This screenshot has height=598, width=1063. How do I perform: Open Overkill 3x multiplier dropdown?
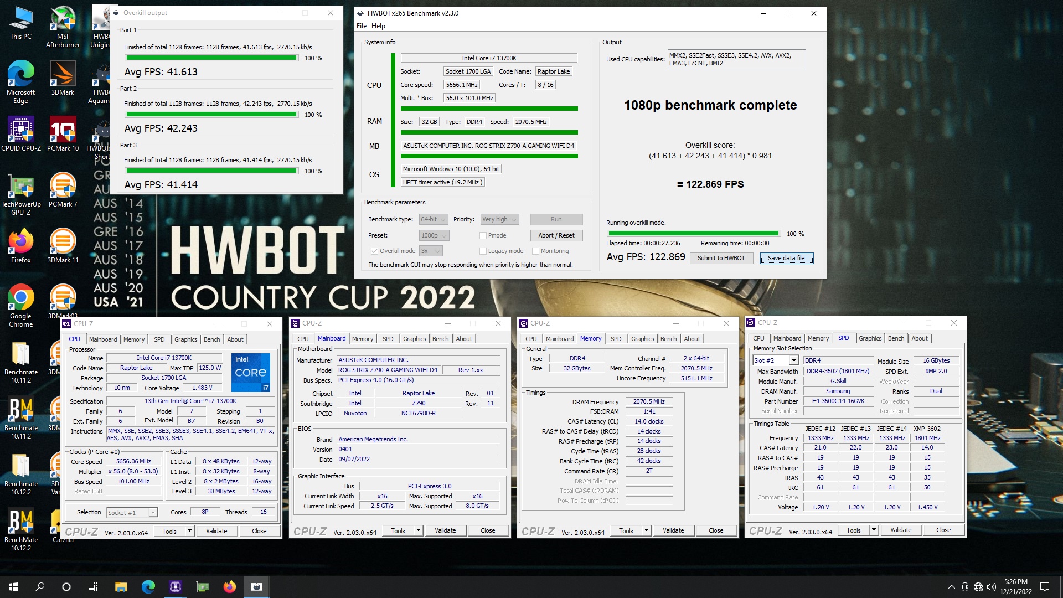(x=431, y=251)
